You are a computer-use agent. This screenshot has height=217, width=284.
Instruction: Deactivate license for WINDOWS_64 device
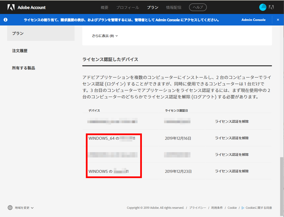pyautogui.click(x=232, y=138)
